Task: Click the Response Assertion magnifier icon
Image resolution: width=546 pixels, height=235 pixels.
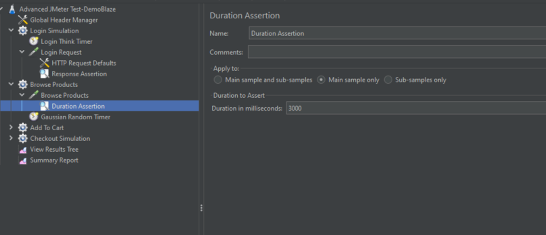Action: tap(44, 74)
